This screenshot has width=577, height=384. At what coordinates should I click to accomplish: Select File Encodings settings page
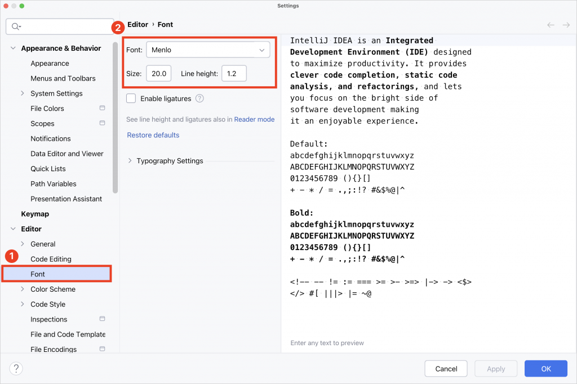pyautogui.click(x=54, y=350)
